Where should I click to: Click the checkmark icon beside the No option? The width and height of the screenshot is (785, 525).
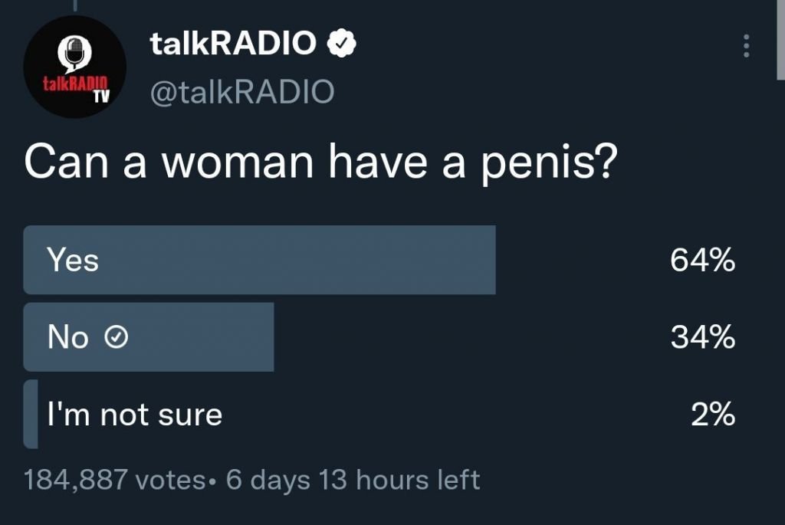117,336
